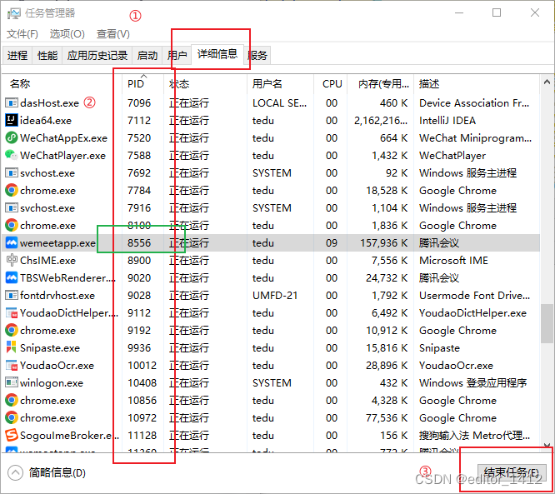The width and height of the screenshot is (555, 494).
Task: Click the winlogon.exe icon
Action: point(12,382)
